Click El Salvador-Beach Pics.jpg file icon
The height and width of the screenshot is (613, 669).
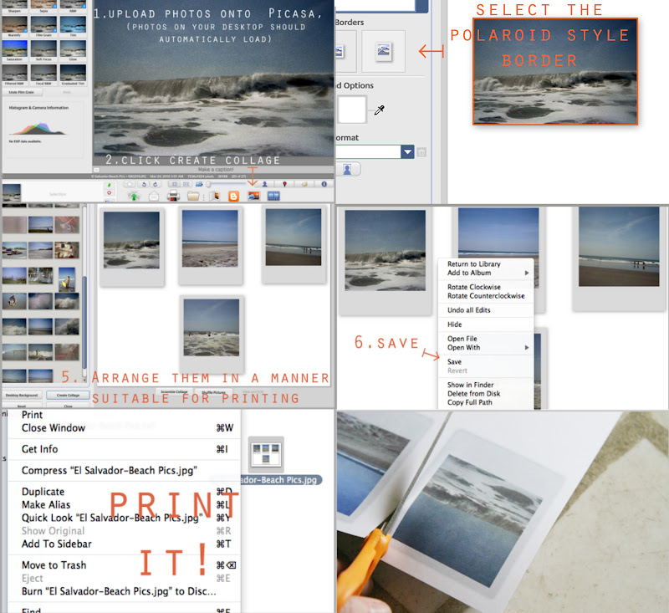(266, 454)
